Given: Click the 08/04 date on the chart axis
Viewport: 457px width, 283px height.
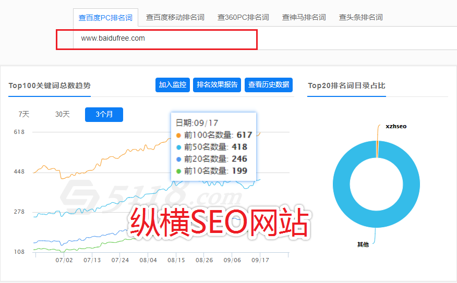Looking at the screenshot, I should click(148, 260).
